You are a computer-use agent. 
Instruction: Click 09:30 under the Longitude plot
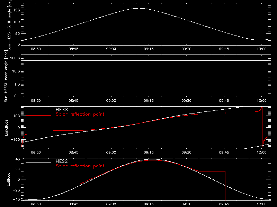click(x=186, y=152)
